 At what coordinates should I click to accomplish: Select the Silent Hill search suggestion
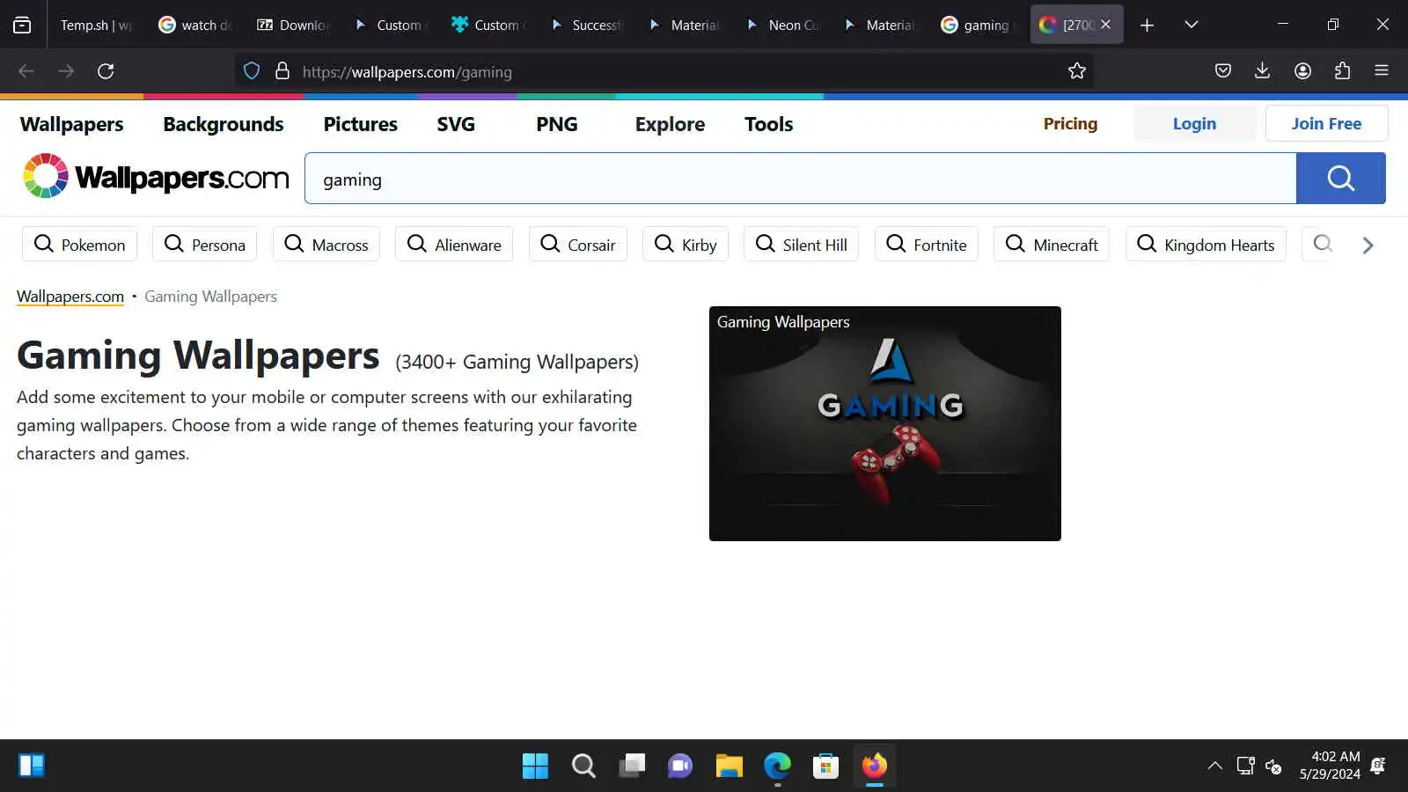tap(801, 245)
